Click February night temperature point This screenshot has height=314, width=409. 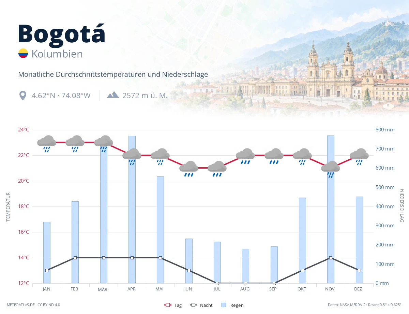pos(75,258)
